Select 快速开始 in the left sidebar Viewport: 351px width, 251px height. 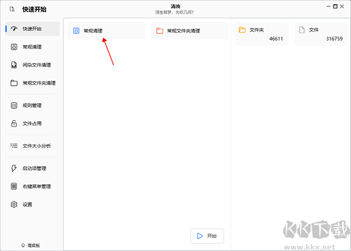tap(32, 29)
